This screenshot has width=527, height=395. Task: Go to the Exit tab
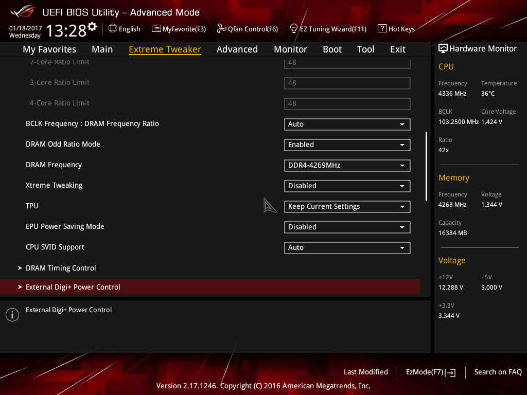[x=398, y=49]
